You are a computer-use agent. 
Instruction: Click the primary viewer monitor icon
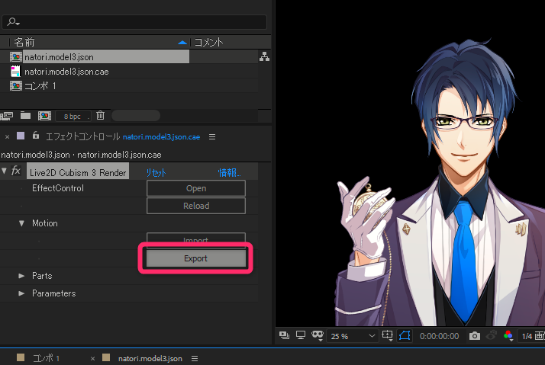tap(301, 335)
